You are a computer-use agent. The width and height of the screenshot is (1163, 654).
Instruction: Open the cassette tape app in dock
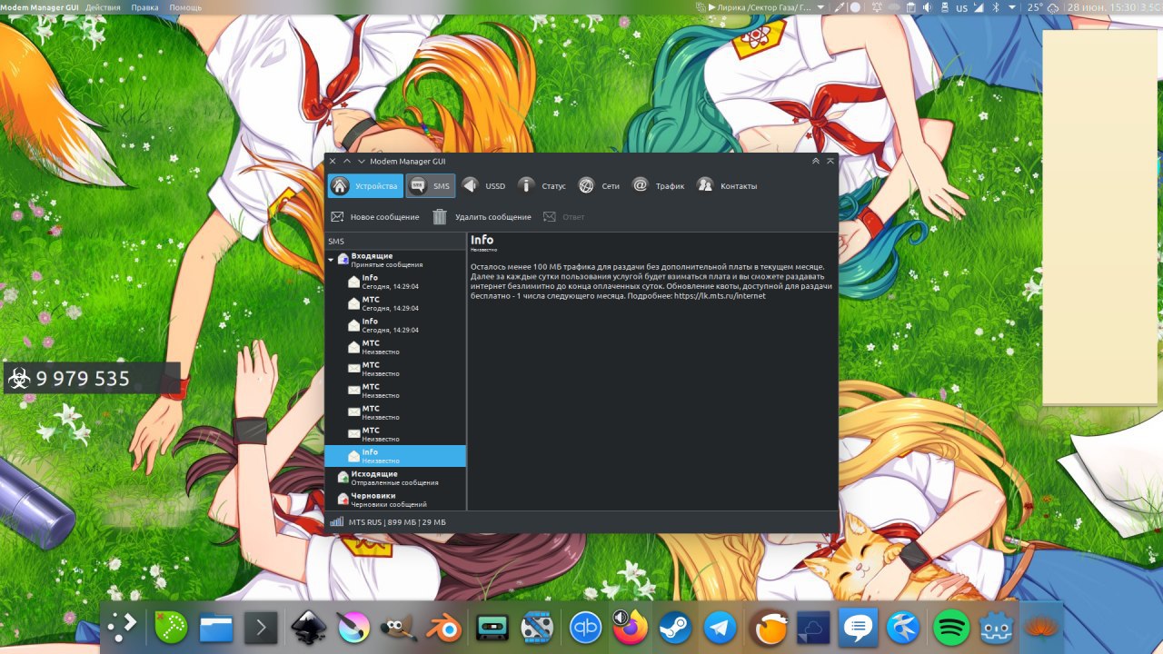(x=492, y=628)
